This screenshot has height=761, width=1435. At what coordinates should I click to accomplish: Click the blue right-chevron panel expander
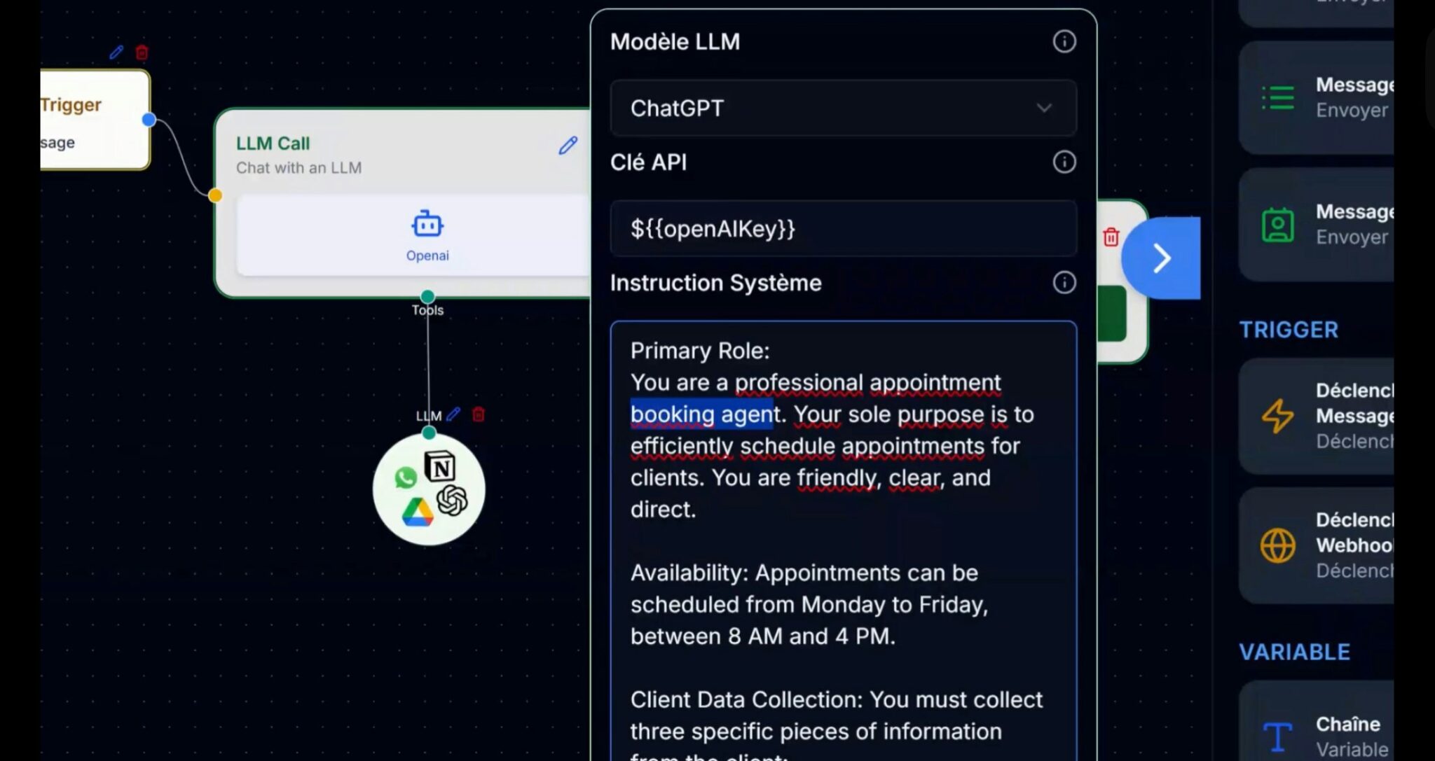[1161, 258]
